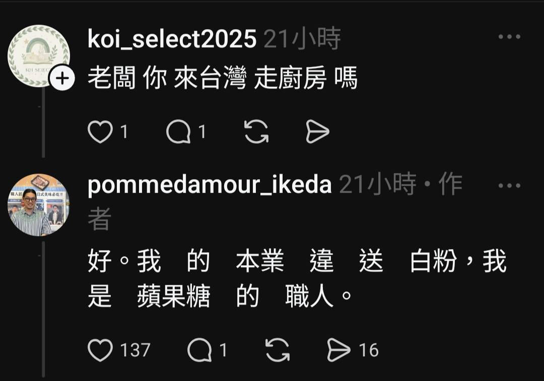This screenshot has width=544, height=381.
Task: View koi_select2025's profile picture
Action: point(39,55)
